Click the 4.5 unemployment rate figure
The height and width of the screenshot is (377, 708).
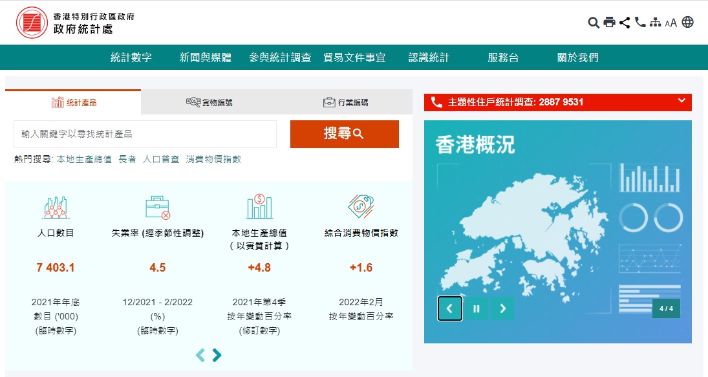coord(158,268)
